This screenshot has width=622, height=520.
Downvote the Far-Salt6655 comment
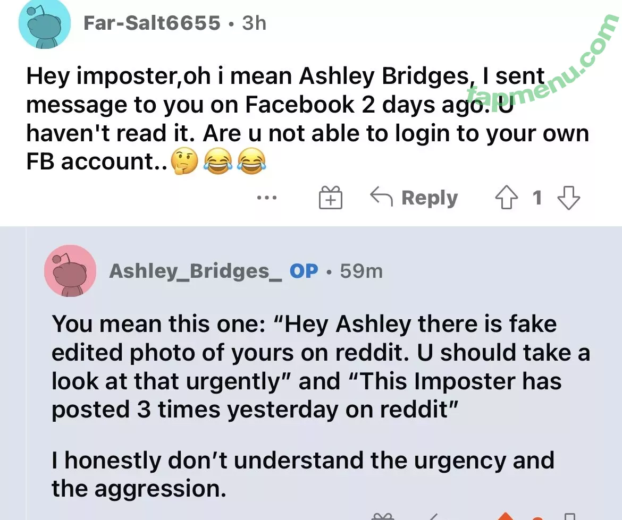[x=568, y=198]
